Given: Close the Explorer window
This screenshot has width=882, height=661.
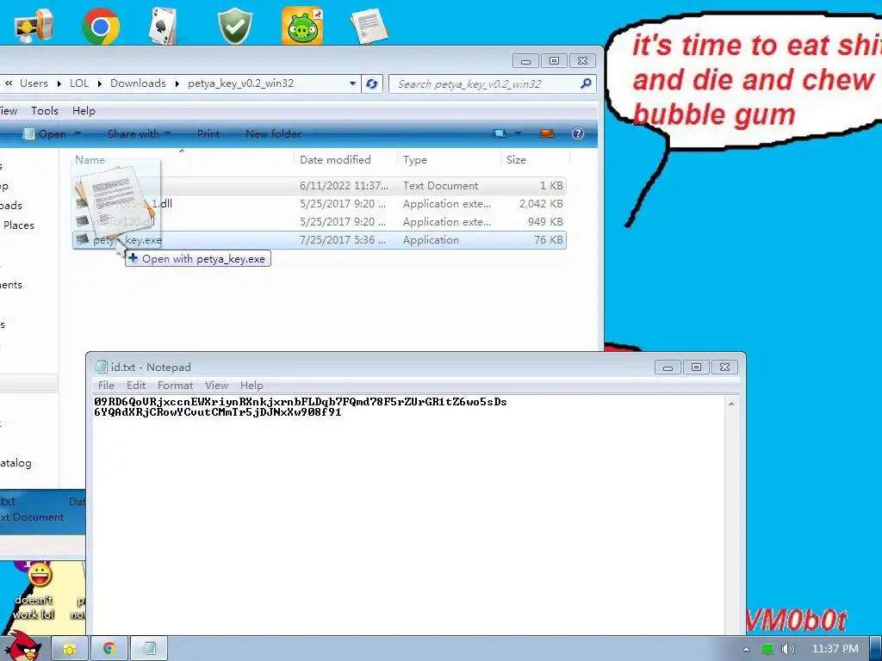Looking at the screenshot, I should click(583, 61).
